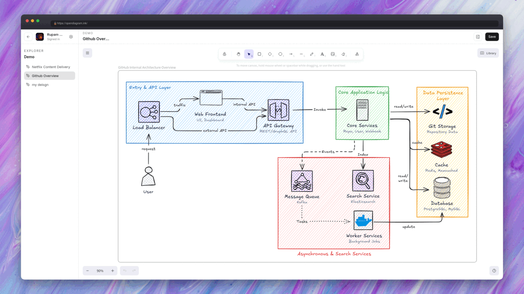This screenshot has height=294, width=524.
Task: Select the Hand panning tool
Action: [238, 54]
